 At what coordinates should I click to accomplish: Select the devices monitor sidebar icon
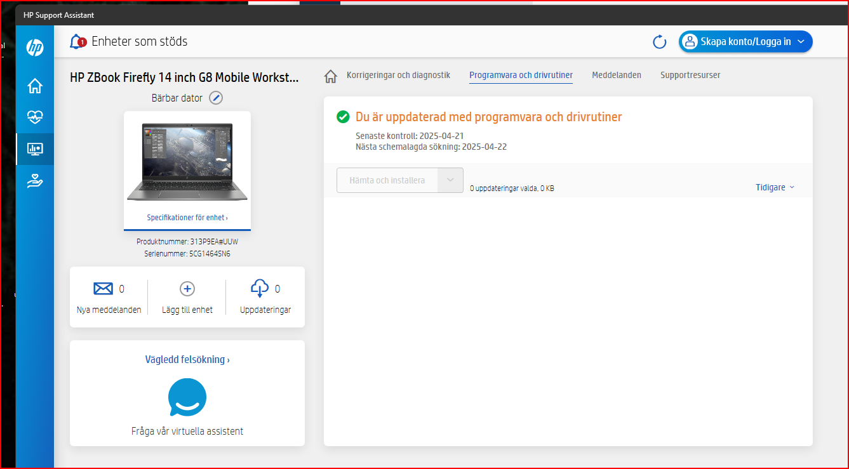[35, 149]
